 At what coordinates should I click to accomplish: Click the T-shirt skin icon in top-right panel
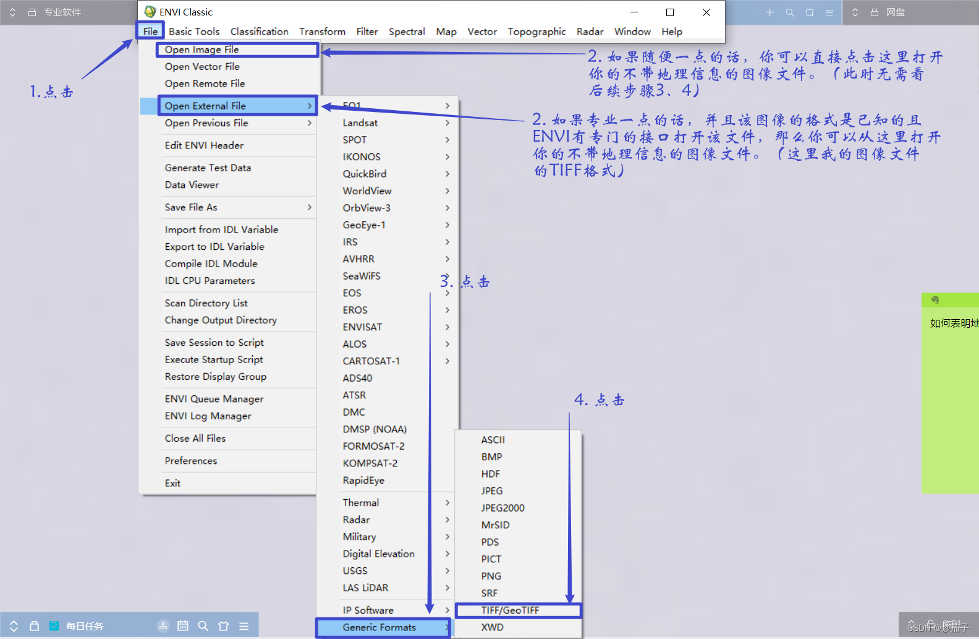click(x=810, y=12)
